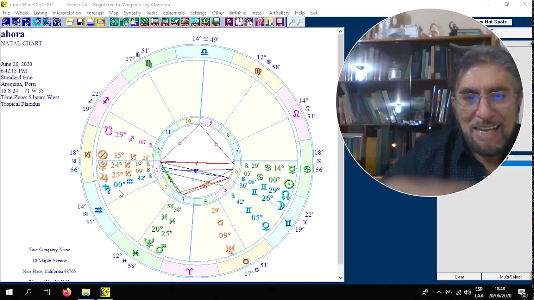Click the Venus glyph in the chart
The height and width of the screenshot is (300, 534).
266,226
